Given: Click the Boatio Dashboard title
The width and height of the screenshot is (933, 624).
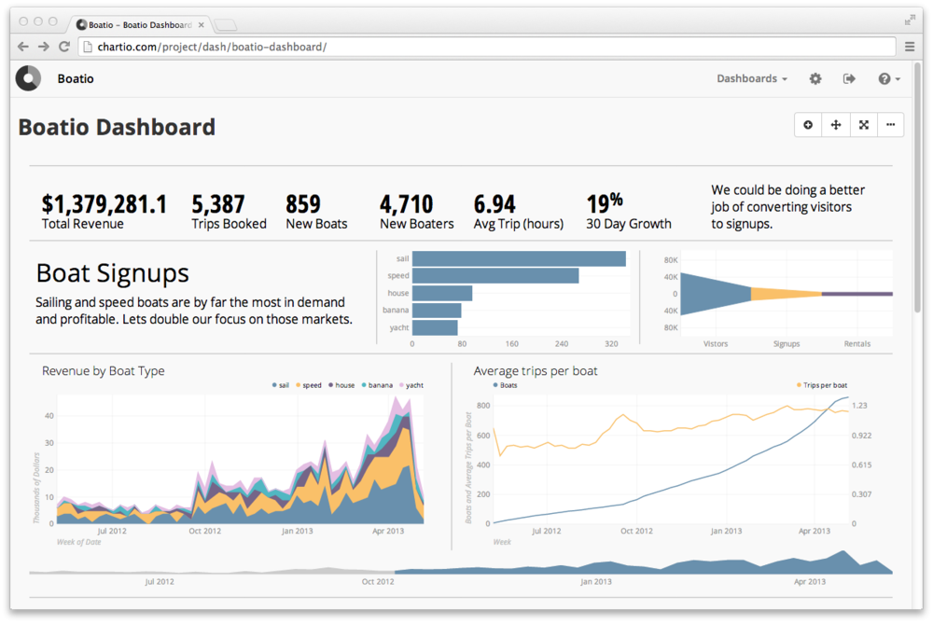Looking at the screenshot, I should coord(117,127).
